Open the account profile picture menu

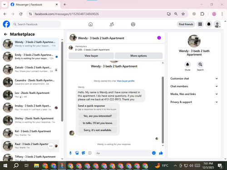(217, 24)
